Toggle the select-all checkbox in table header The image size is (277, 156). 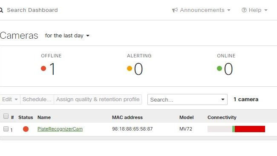click(6, 116)
